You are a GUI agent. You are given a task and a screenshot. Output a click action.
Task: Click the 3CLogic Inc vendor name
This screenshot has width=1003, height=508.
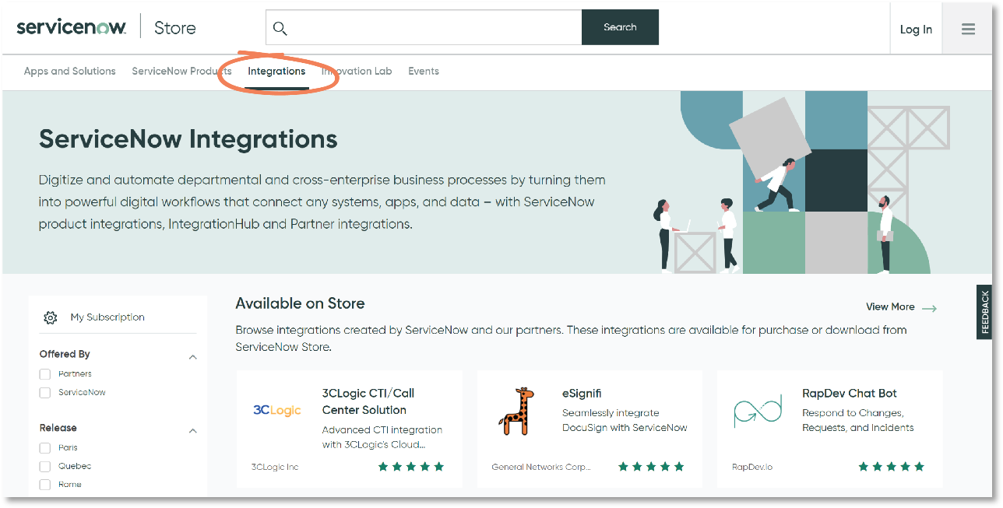pyautogui.click(x=275, y=467)
